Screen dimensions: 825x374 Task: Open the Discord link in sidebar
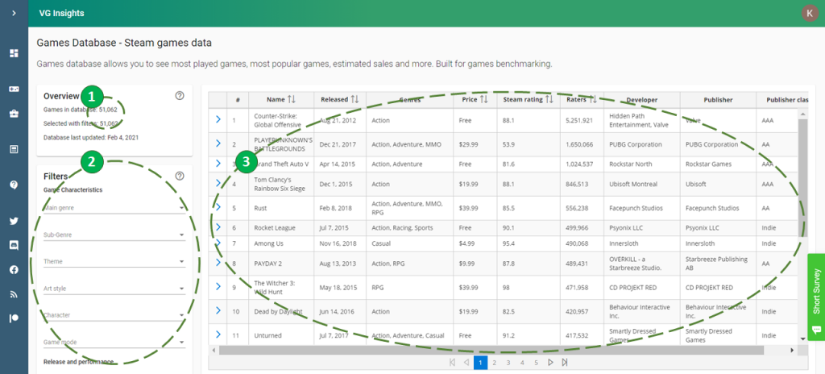pos(14,245)
